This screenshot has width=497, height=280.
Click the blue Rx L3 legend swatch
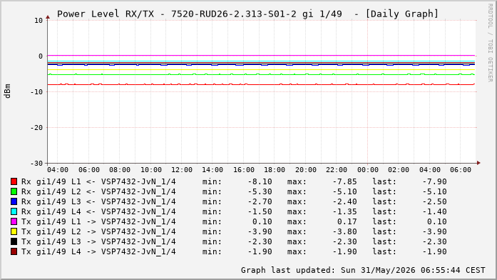[x=14, y=201]
